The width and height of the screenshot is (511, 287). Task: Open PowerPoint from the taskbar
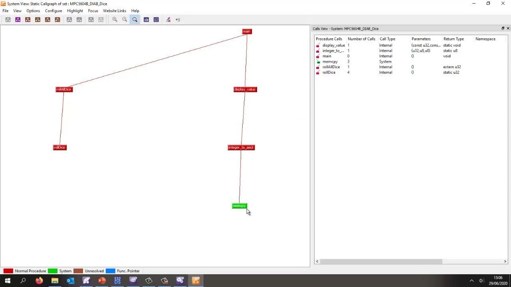[102, 281]
